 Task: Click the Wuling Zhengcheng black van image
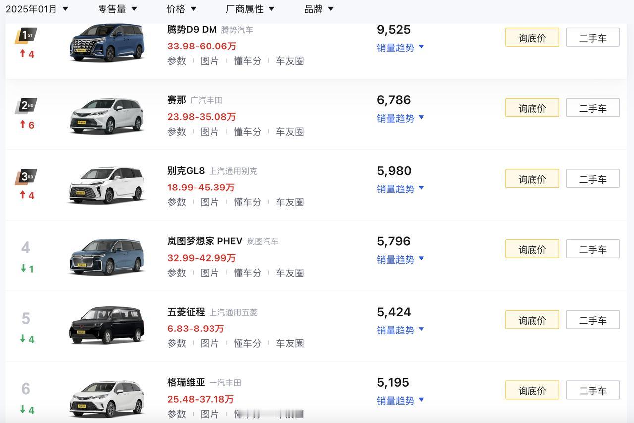coord(107,325)
